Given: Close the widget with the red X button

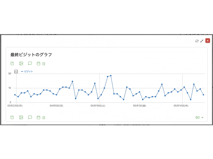Looking at the screenshot, I should click(x=208, y=41).
